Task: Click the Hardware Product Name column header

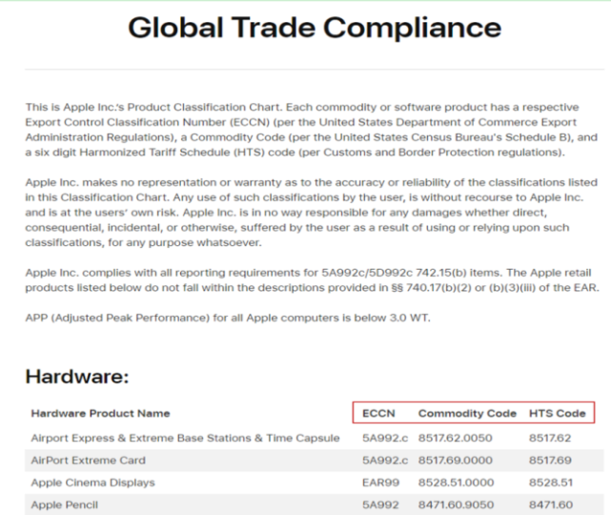Action: (100, 413)
